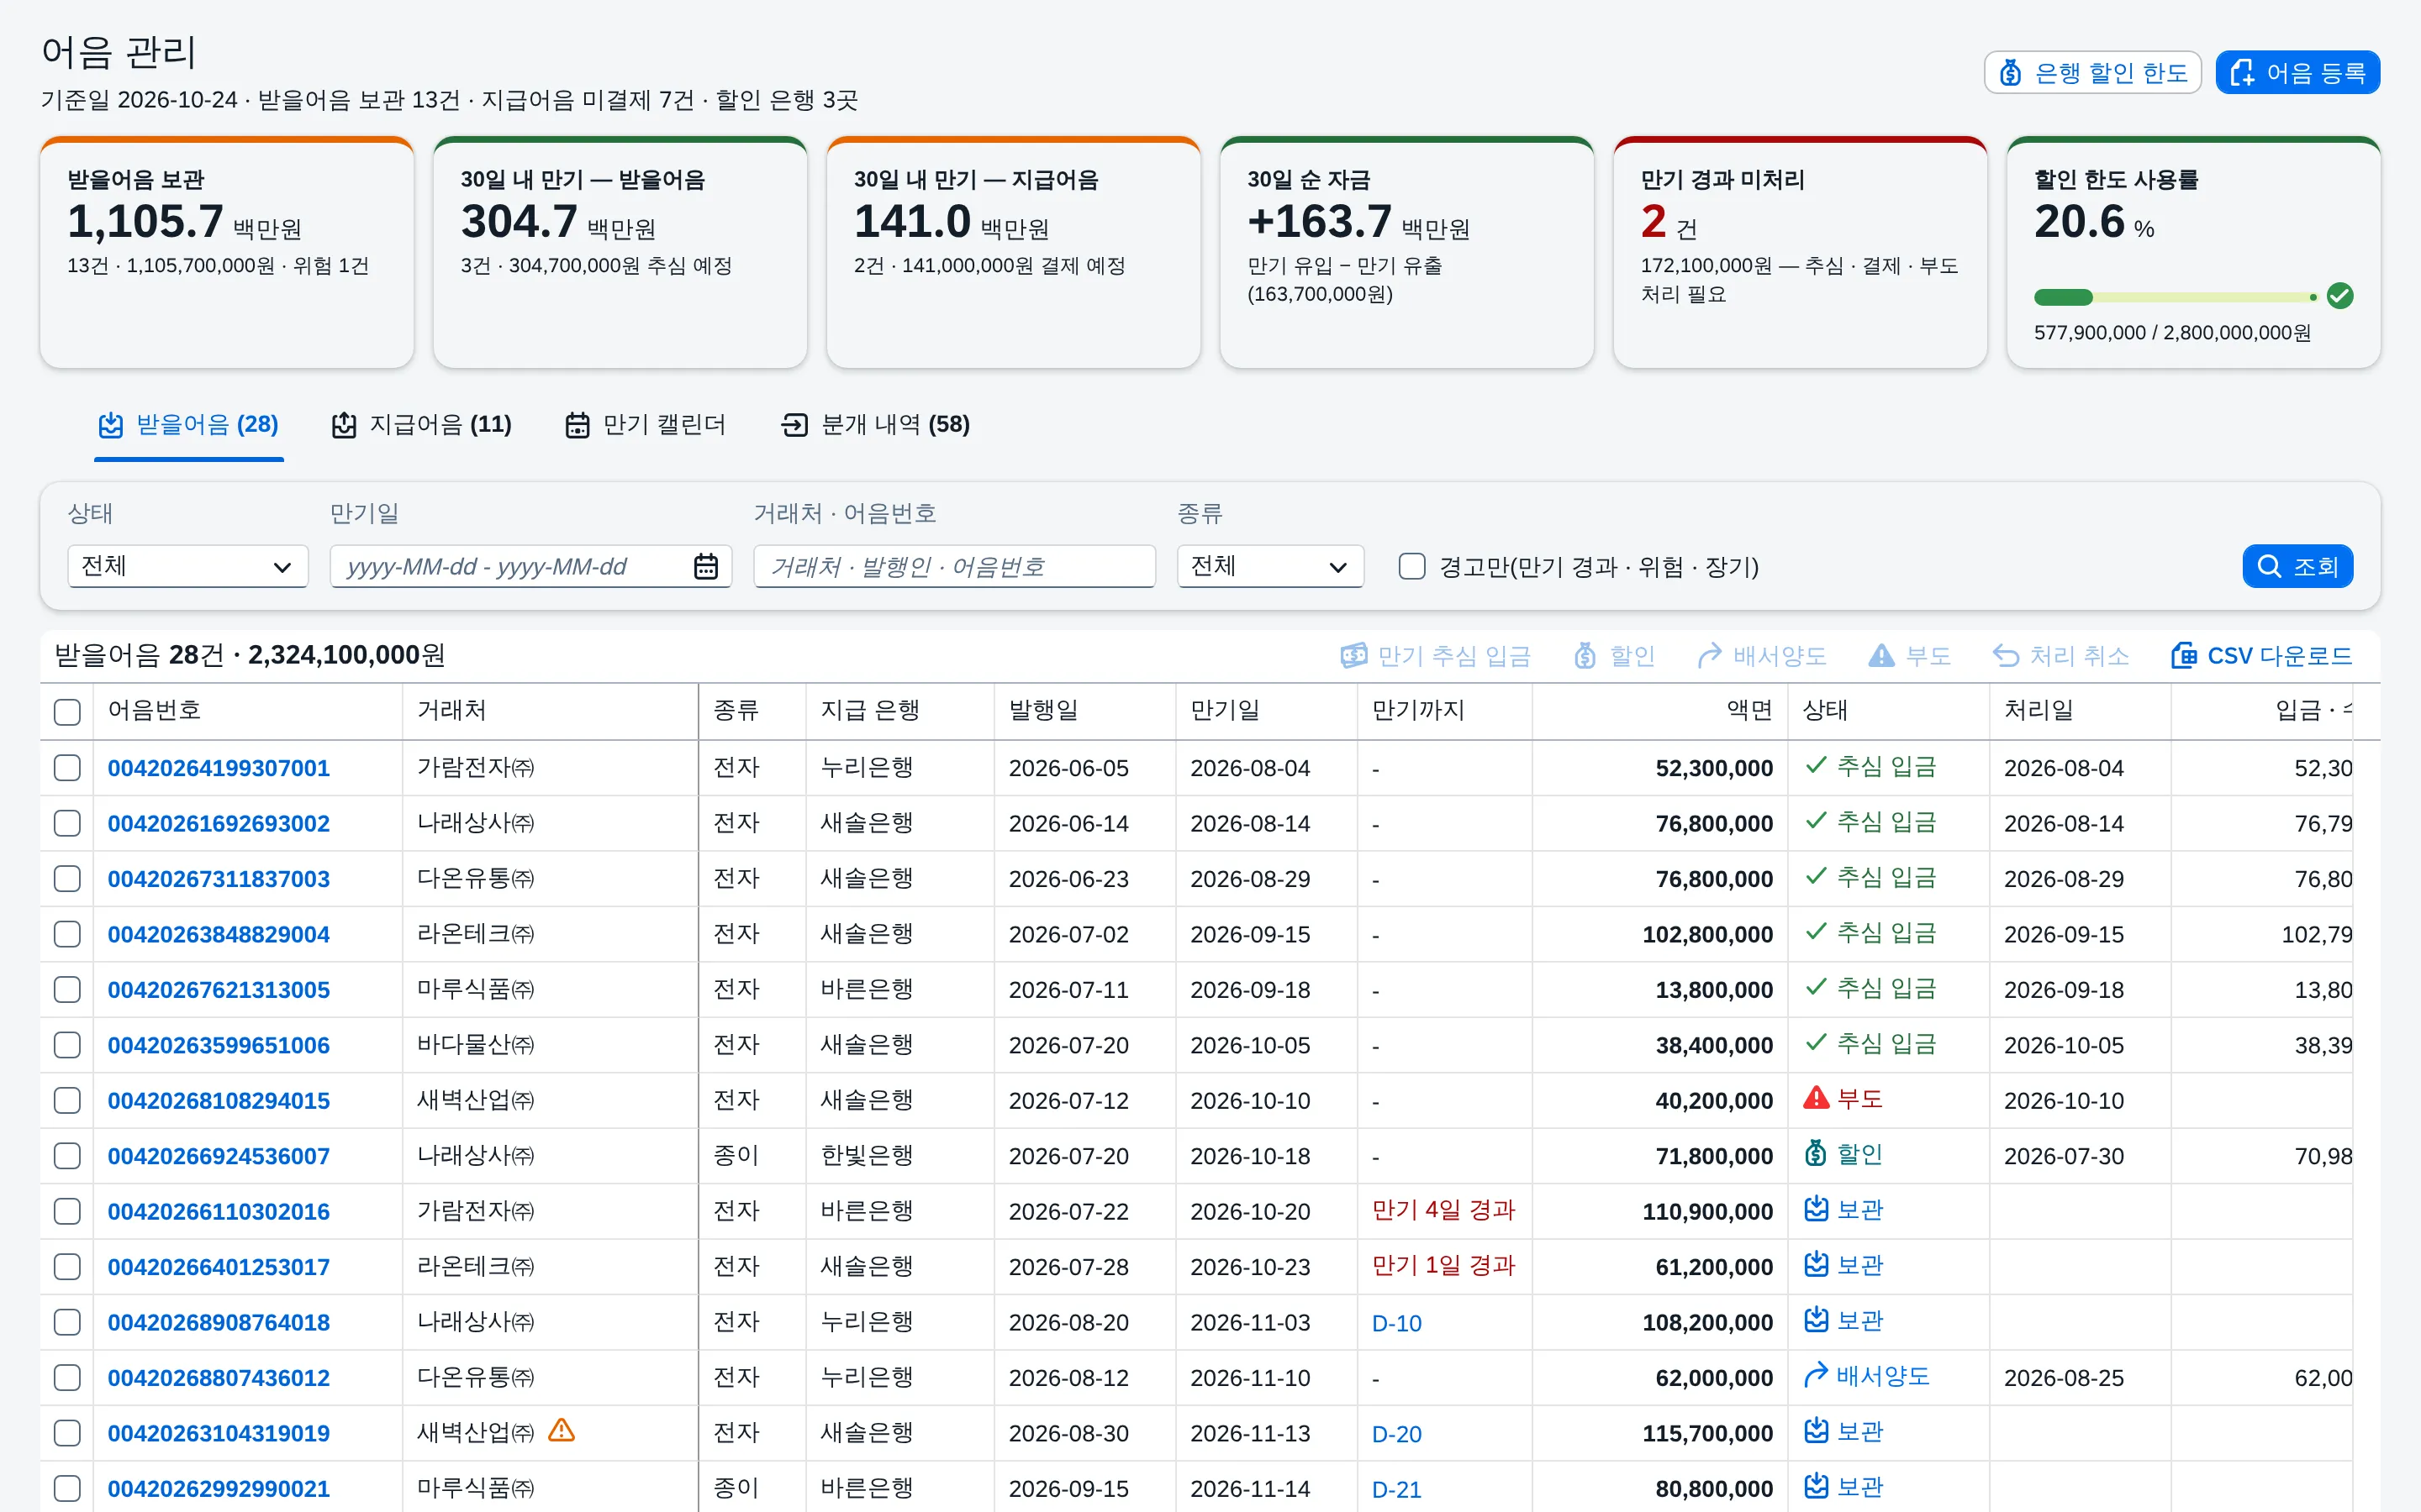Open the 종류 filter dropdown

[x=1269, y=566]
